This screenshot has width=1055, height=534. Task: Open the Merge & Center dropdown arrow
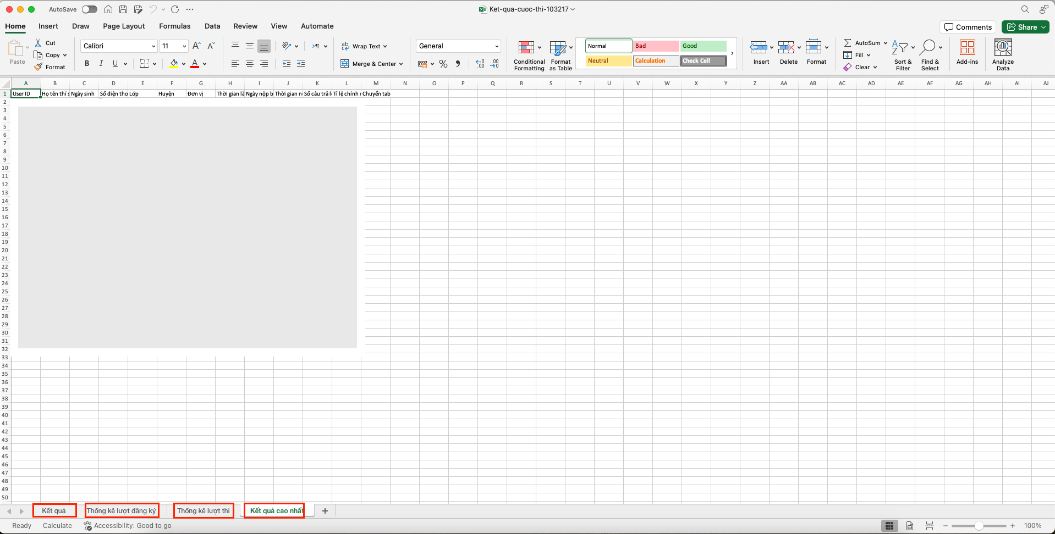coord(401,64)
